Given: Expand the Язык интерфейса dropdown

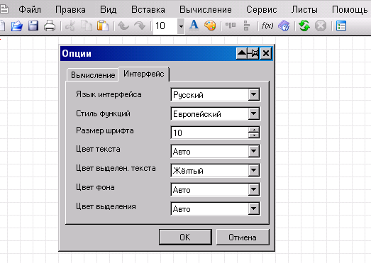Looking at the screenshot, I should tap(254, 94).
